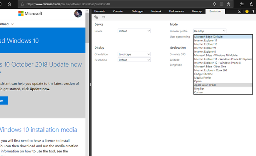Screen dimensions: 256x156
Task: Switch to the Debugger tab
Action: click(138, 11)
